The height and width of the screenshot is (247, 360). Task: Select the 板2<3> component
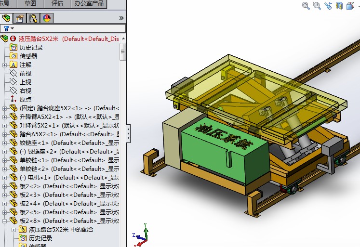[69, 195]
